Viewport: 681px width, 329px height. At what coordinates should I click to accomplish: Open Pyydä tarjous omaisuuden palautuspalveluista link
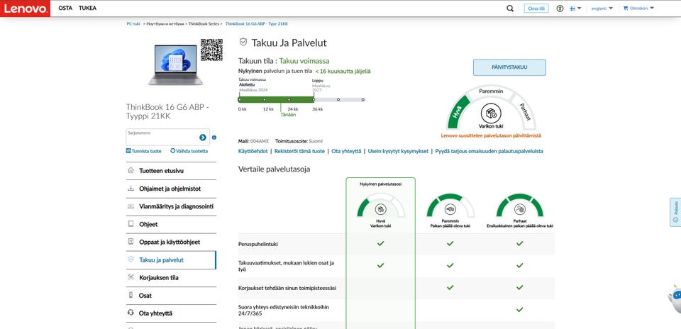(x=489, y=151)
